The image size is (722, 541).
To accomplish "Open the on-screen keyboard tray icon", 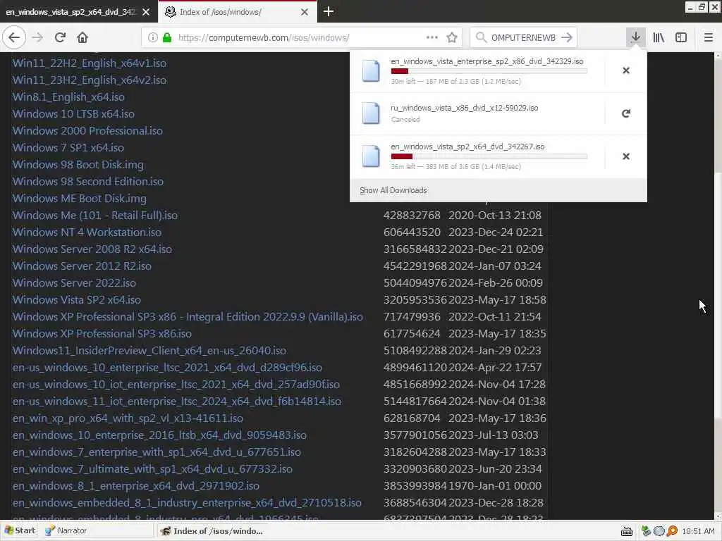I will tap(627, 531).
